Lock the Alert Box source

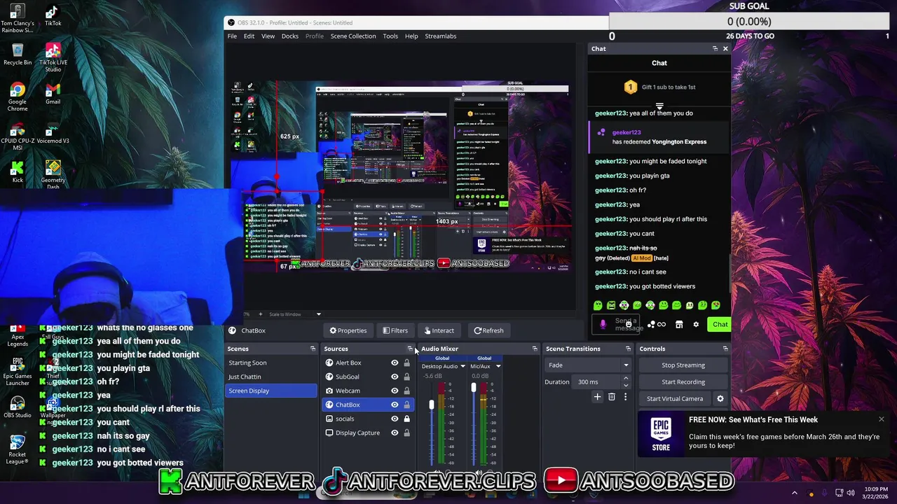[406, 363]
